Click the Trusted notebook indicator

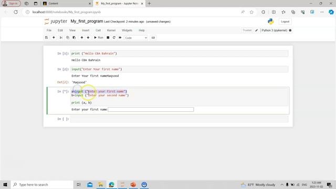click(x=247, y=30)
